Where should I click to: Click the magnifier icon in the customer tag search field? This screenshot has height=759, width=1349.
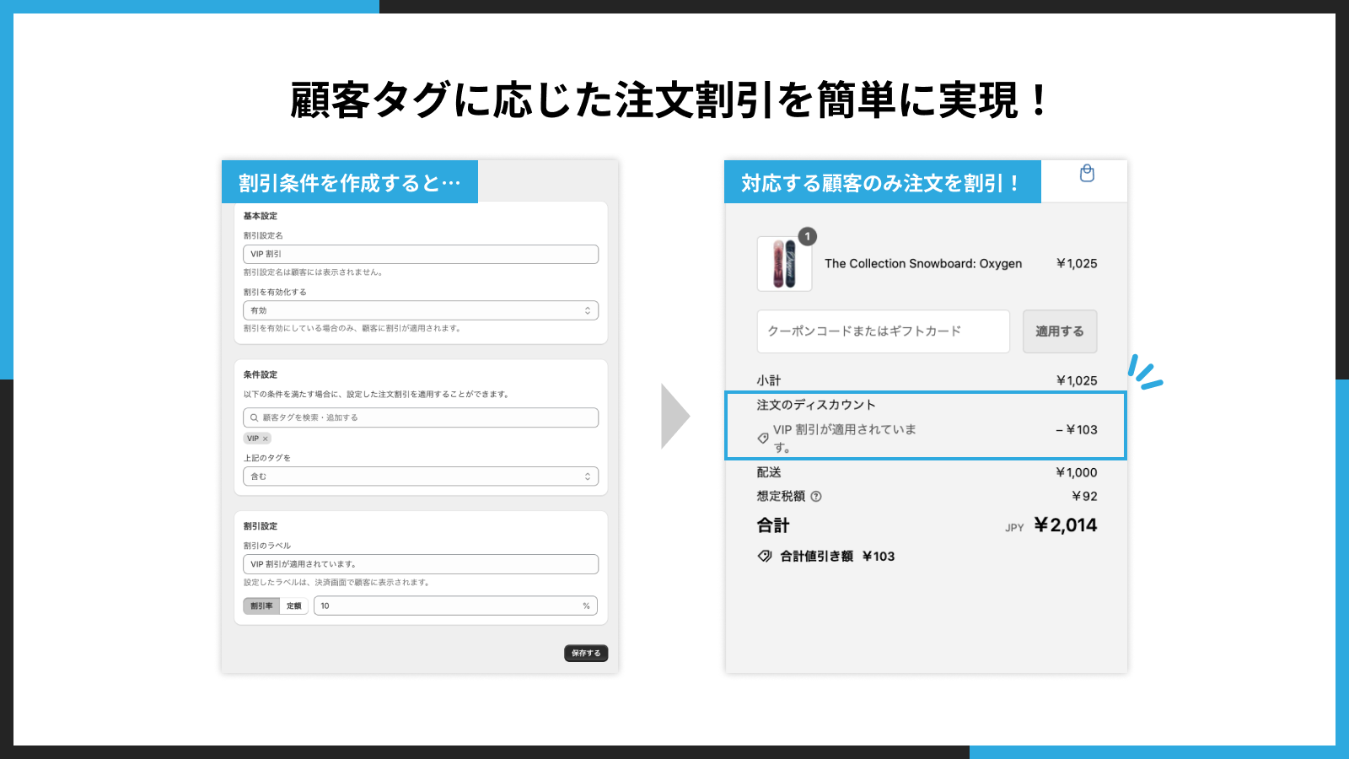pyautogui.click(x=253, y=417)
